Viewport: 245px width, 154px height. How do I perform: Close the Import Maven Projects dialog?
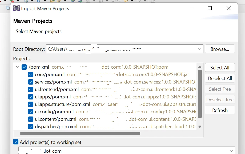pyautogui.click(x=228, y=8)
